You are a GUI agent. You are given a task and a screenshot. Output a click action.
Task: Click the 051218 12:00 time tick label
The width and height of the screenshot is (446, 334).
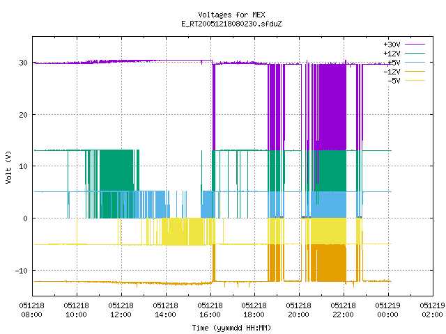click(x=121, y=310)
